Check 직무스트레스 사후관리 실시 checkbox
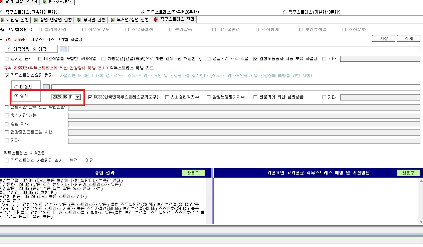The height and width of the screenshot is (247, 423). (x=7, y=161)
